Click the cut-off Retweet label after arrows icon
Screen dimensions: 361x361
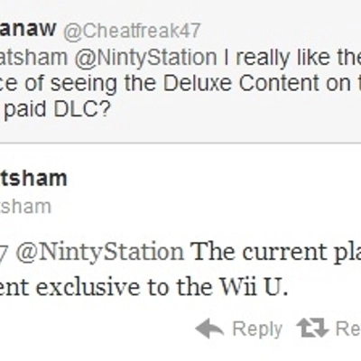[348, 329]
